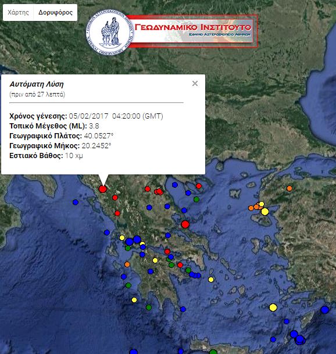Click the '(πριν από 27 λεπτά)' timestamp note
336x354 pixels.
pyautogui.click(x=37, y=94)
